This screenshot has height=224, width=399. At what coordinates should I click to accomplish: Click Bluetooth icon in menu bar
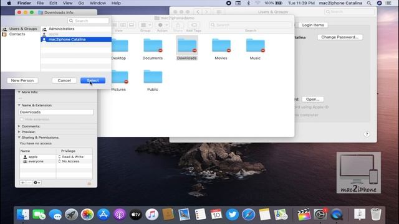tap(248, 3)
